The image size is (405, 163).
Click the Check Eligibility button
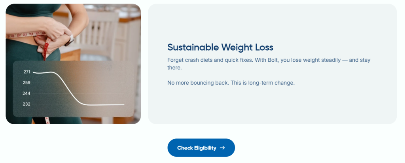201,148
